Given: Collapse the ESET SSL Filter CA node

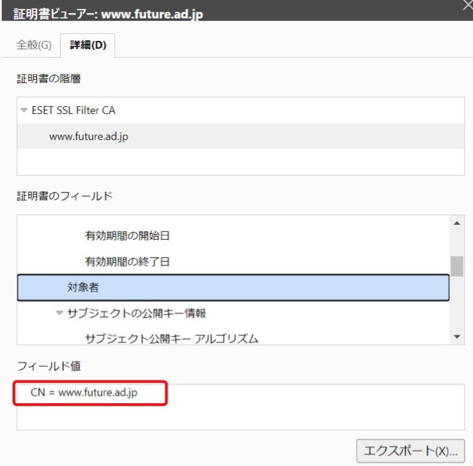Looking at the screenshot, I should point(24,110).
